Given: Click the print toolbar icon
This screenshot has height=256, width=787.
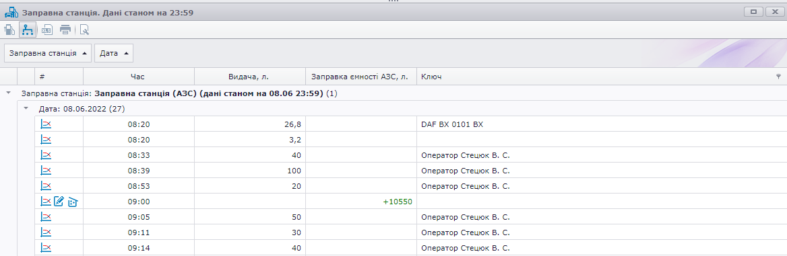Looking at the screenshot, I should point(65,30).
